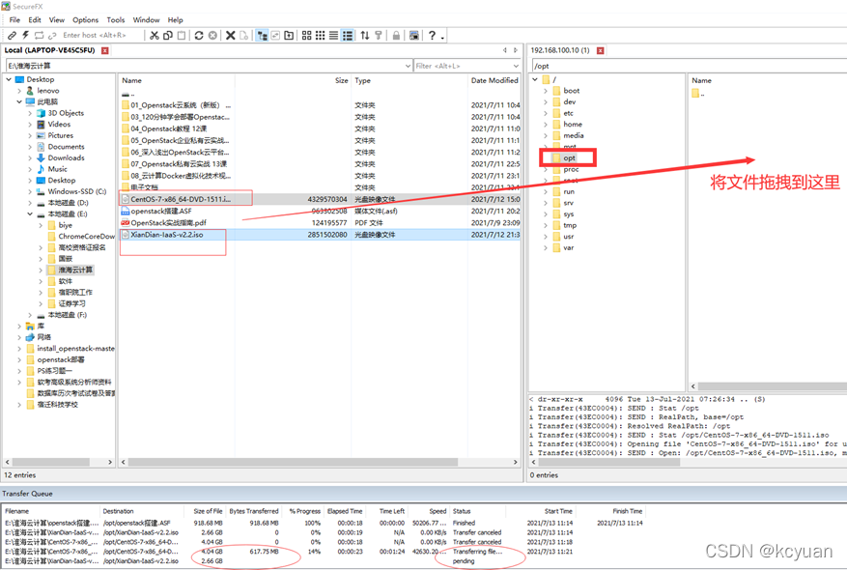Click the Paste clipboard icon

click(182, 35)
